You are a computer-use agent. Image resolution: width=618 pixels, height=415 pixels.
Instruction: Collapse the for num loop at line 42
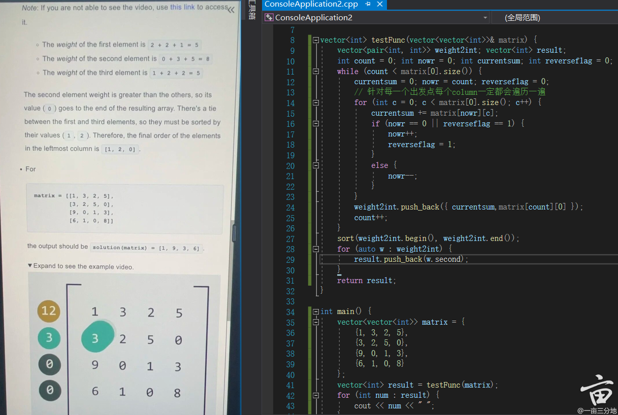pos(316,395)
